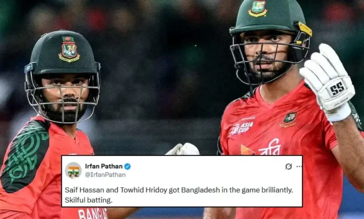
Task: Click the yellow sticker on right helmet
Action: [x=305, y=29]
